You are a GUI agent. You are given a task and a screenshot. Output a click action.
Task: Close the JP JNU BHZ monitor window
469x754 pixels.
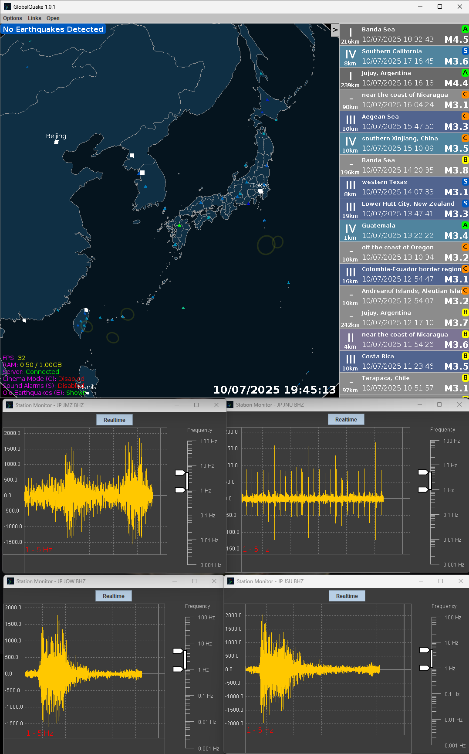(459, 404)
